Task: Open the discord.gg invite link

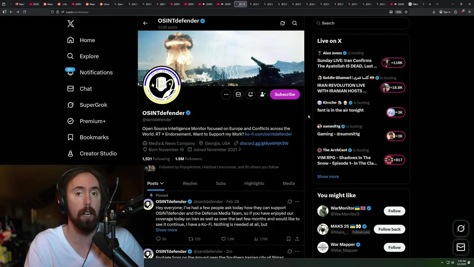Action: tap(264, 143)
